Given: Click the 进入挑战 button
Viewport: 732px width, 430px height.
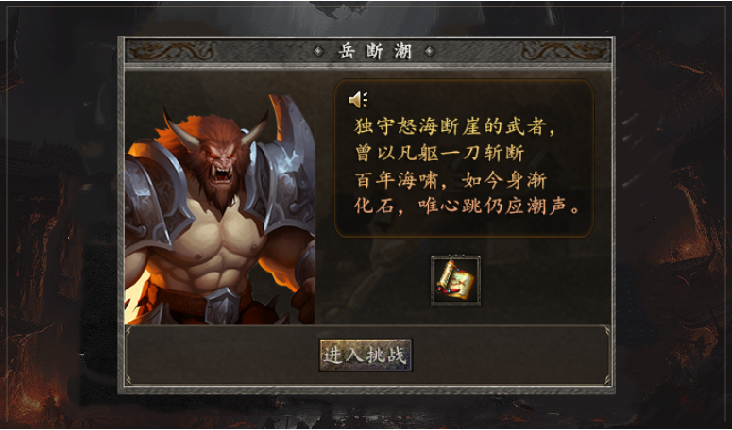Looking at the screenshot, I should click(366, 356).
